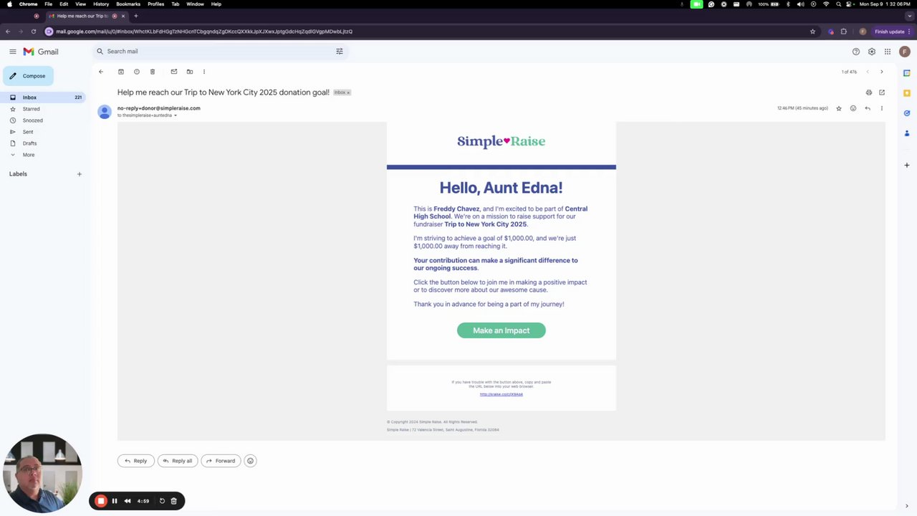Open Chrome View menu

coord(81,4)
